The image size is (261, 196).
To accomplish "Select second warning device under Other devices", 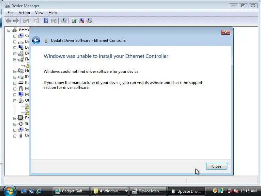I will click(x=27, y=112).
